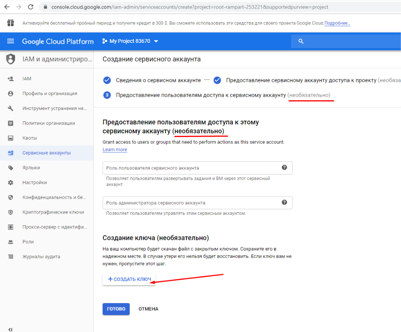Image resolution: width=401 pixels, height=332 pixels.
Task: Go back with the browser back arrow
Action: point(7,7)
